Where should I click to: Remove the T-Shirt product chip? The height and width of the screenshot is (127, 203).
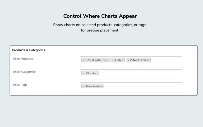tap(113, 60)
